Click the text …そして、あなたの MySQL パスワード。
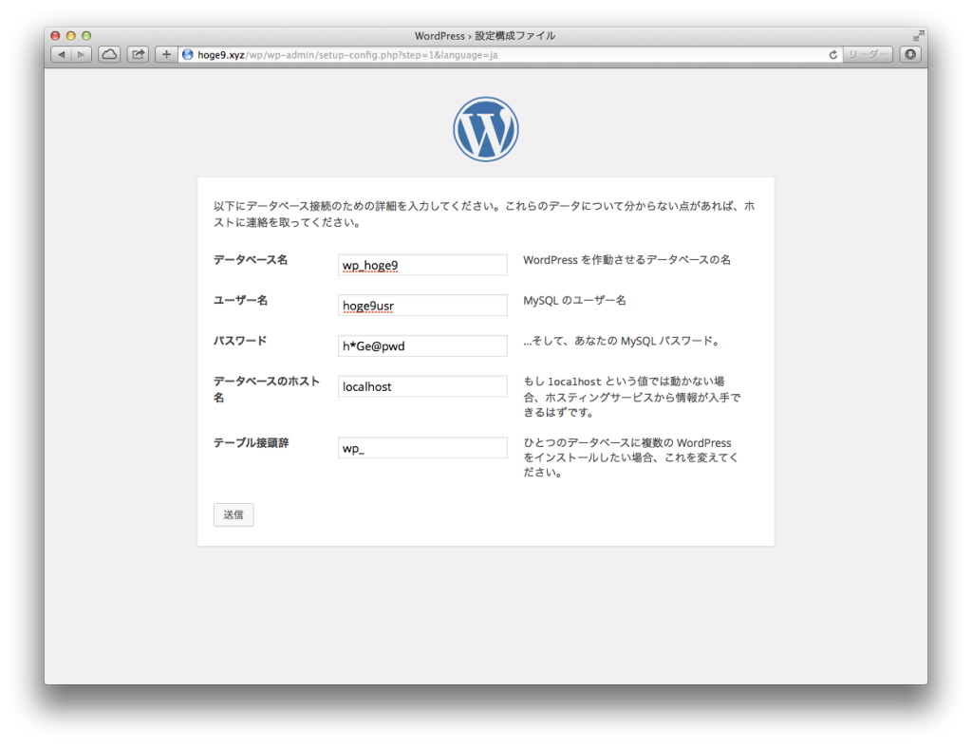 coord(622,341)
